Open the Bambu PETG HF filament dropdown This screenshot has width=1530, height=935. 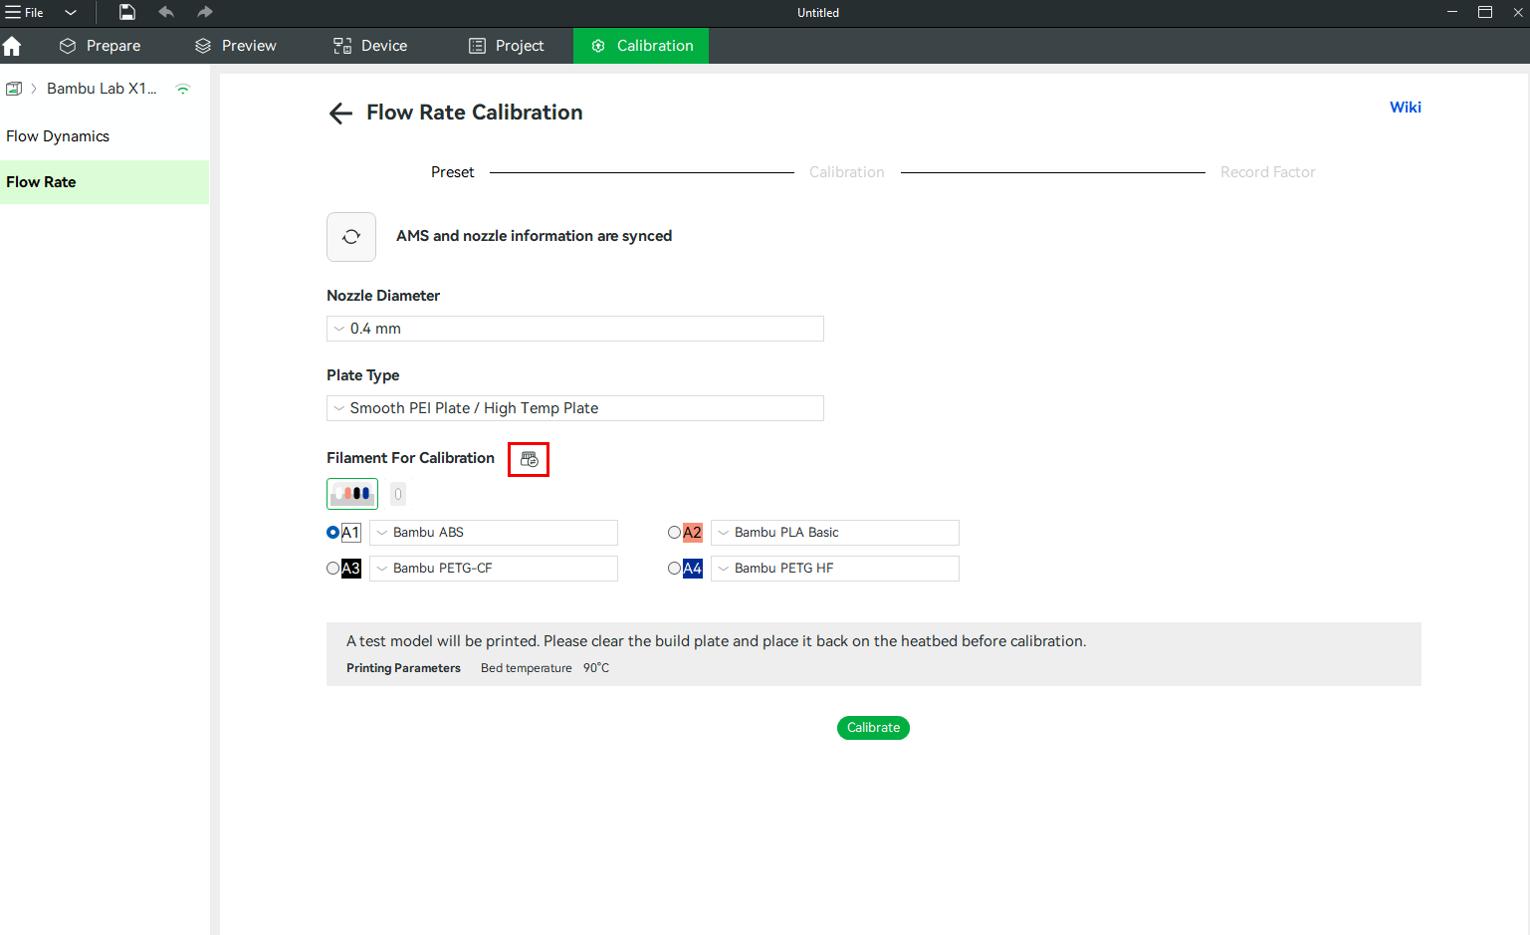point(835,569)
